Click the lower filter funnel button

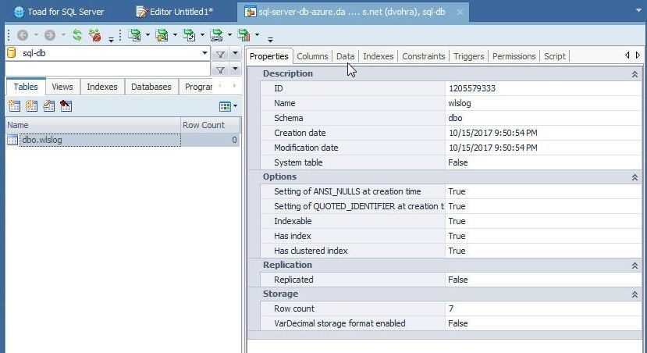[x=221, y=70]
